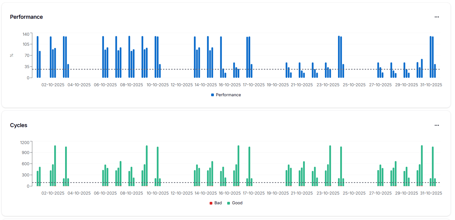Open the Performance chart options menu
Screen dimensions: 455x220
tap(437, 17)
